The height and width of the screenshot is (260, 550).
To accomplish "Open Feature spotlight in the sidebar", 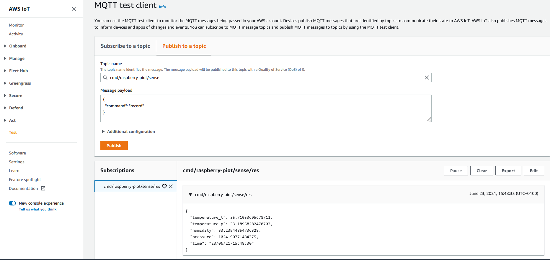I will 25,180.
